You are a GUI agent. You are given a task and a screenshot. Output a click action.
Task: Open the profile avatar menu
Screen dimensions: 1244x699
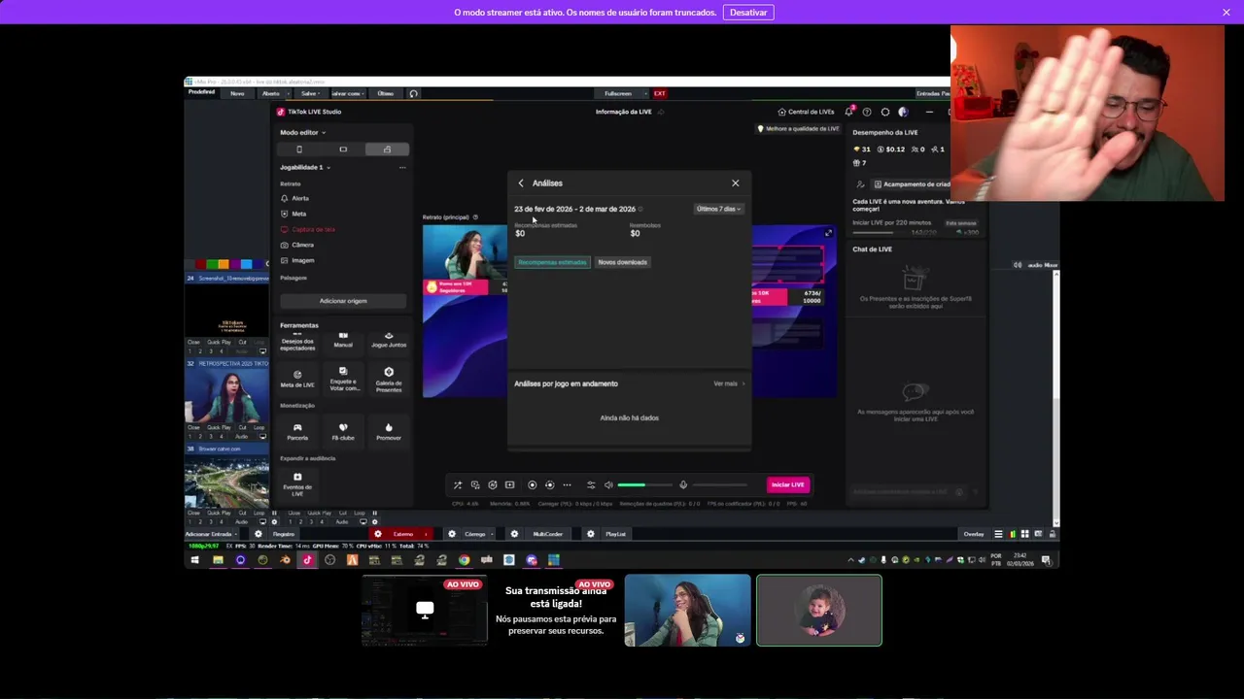903,112
